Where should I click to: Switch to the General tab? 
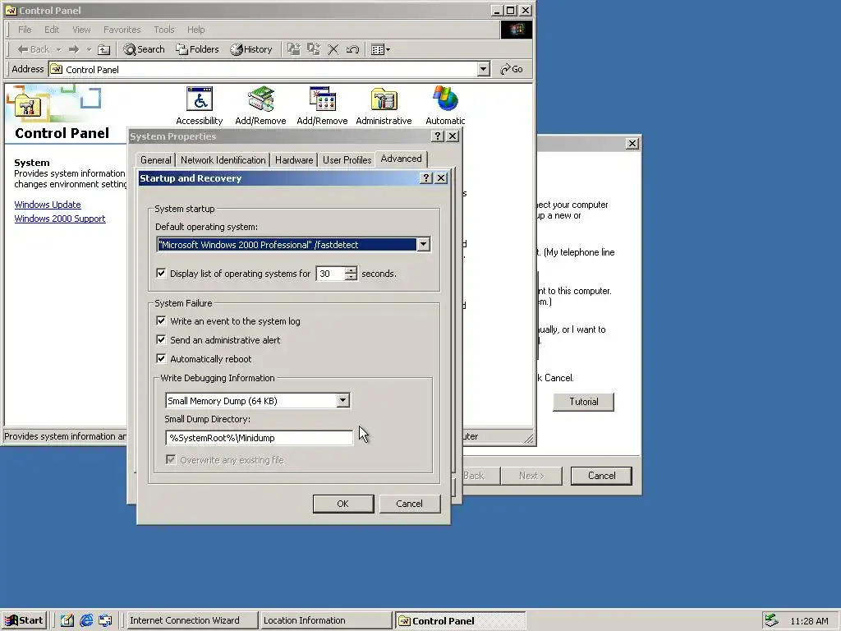click(155, 160)
